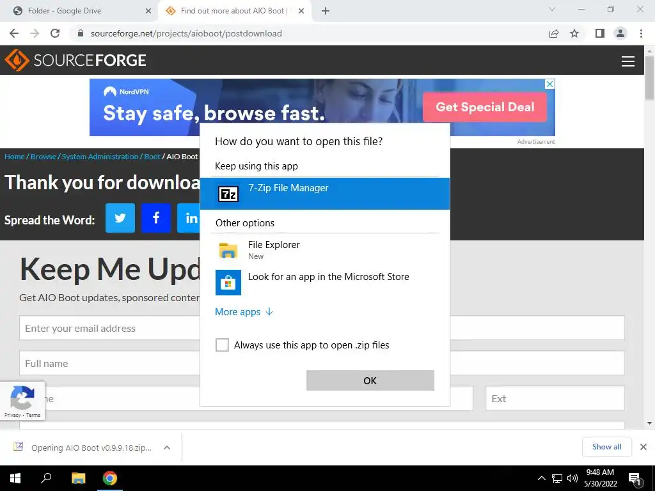Click Chrome taskbar icon

point(110,478)
